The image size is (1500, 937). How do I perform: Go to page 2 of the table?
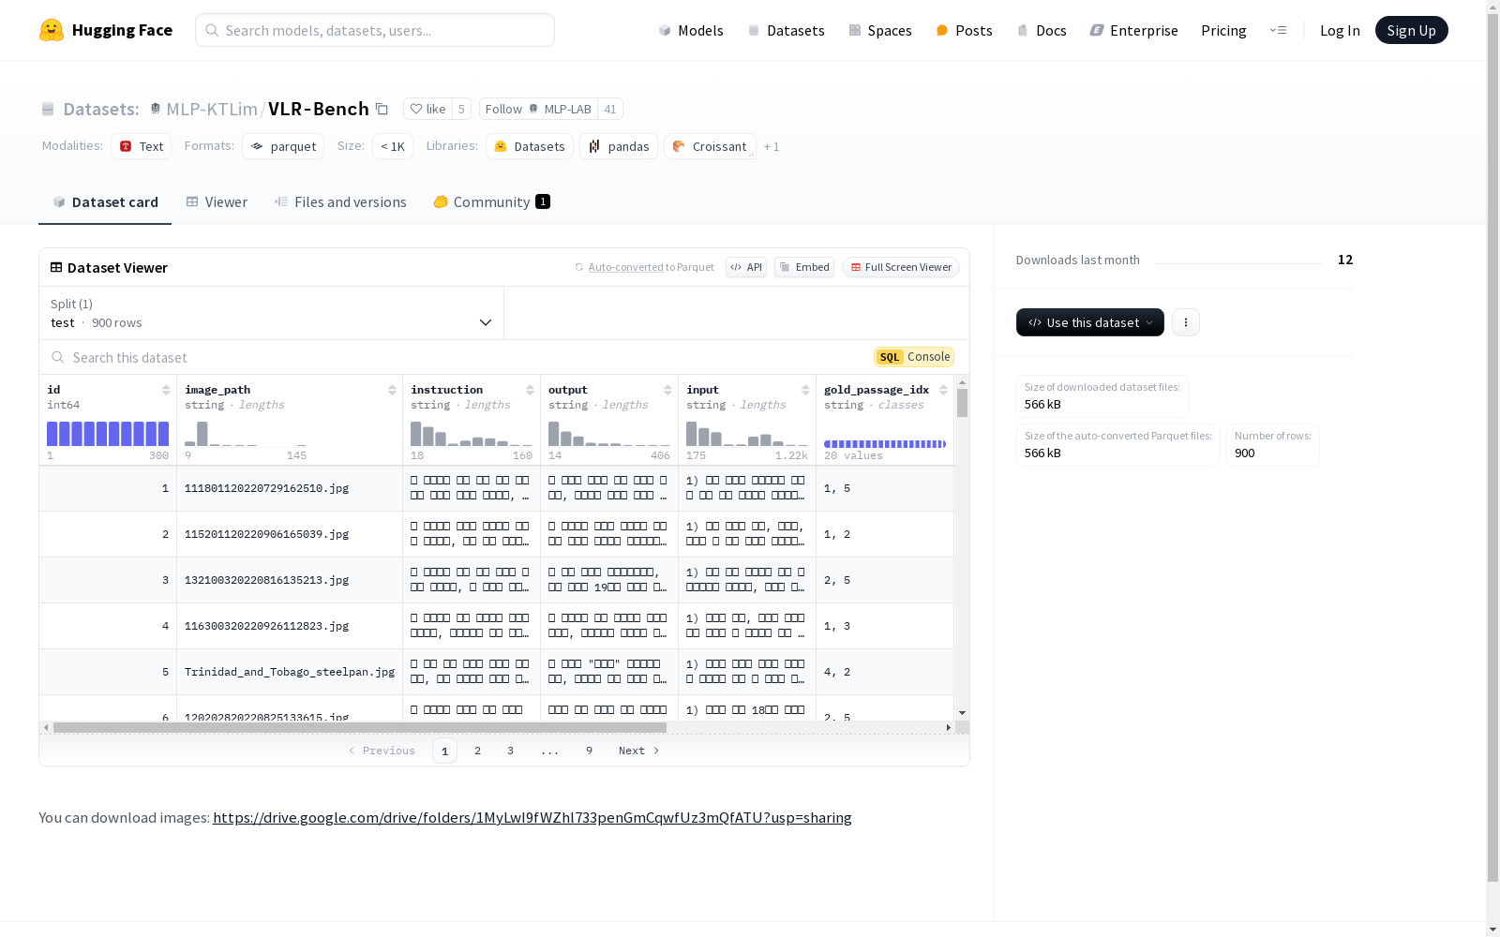pyautogui.click(x=478, y=751)
